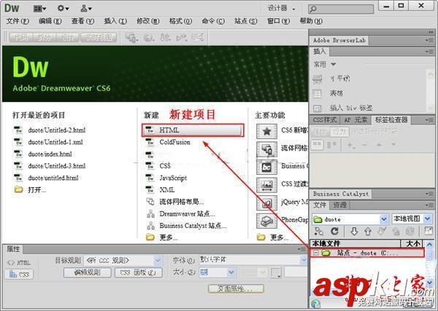Open recent file duote/index.html

[x=50, y=154]
